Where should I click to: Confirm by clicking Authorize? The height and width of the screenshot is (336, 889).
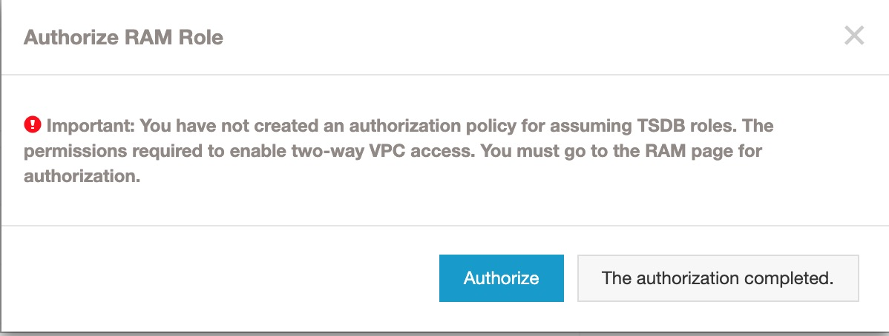501,278
